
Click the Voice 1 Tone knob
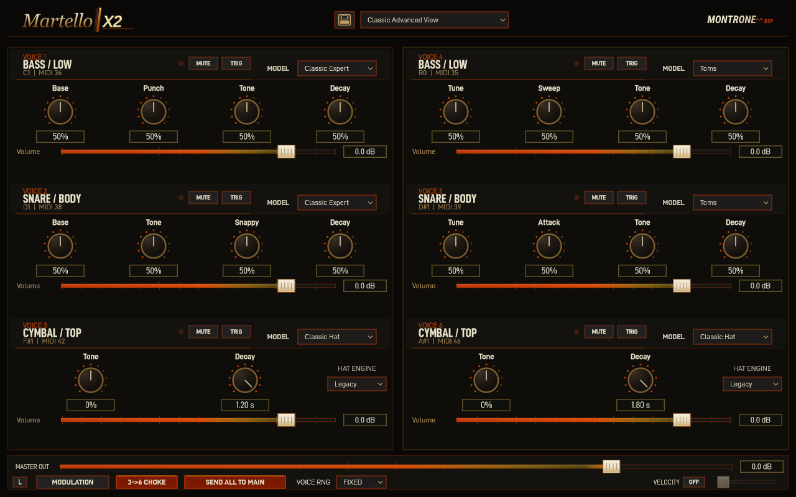point(247,112)
